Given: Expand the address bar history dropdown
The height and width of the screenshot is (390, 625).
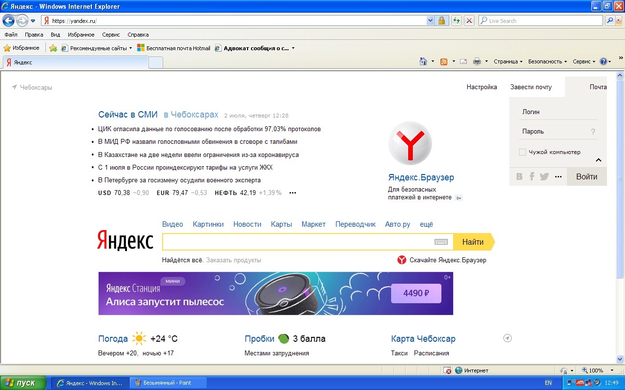Looking at the screenshot, I should click(x=430, y=20).
